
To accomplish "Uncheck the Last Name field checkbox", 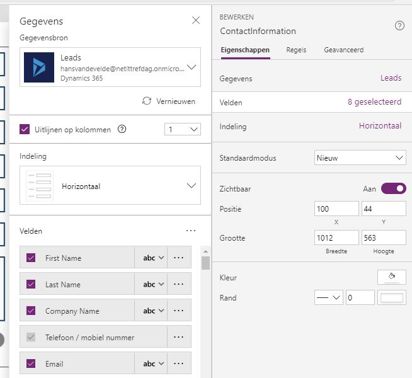I will (31, 284).
